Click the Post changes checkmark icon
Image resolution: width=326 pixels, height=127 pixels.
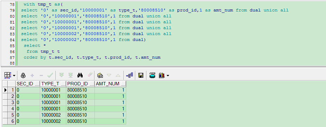pos(50,76)
